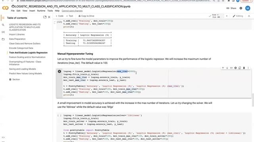Screen dimensions: 254x142
Task: Open the Find and replace sidebar icon
Action: pyautogui.click(x=3, y=25)
